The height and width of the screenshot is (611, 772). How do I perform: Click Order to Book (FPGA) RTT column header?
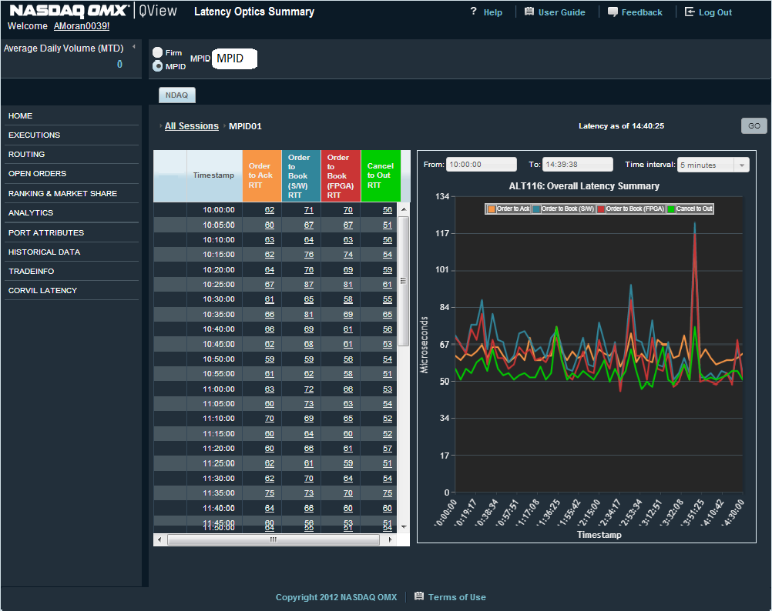point(341,176)
